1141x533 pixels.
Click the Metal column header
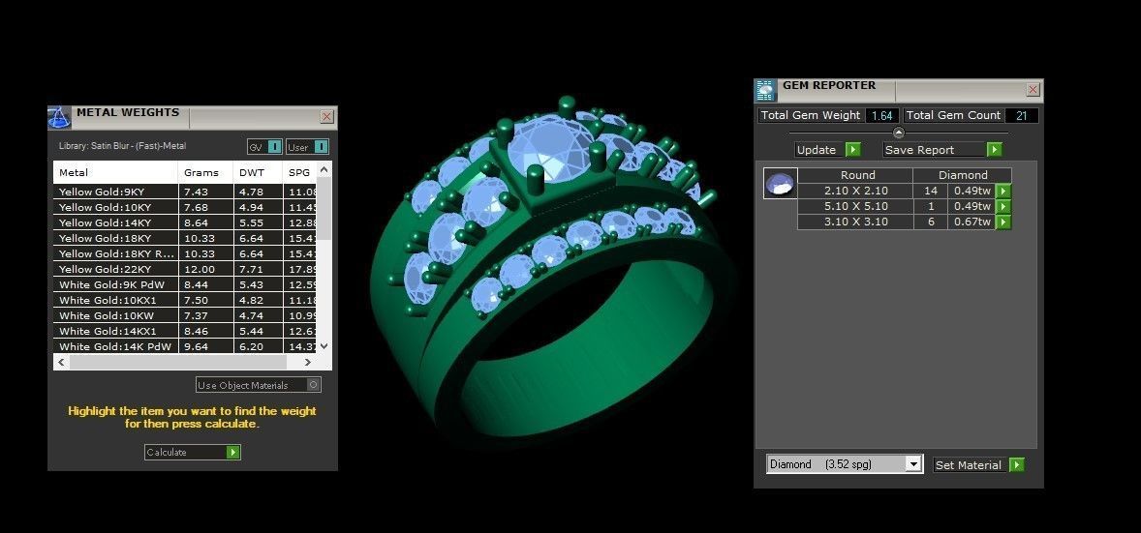(x=115, y=172)
